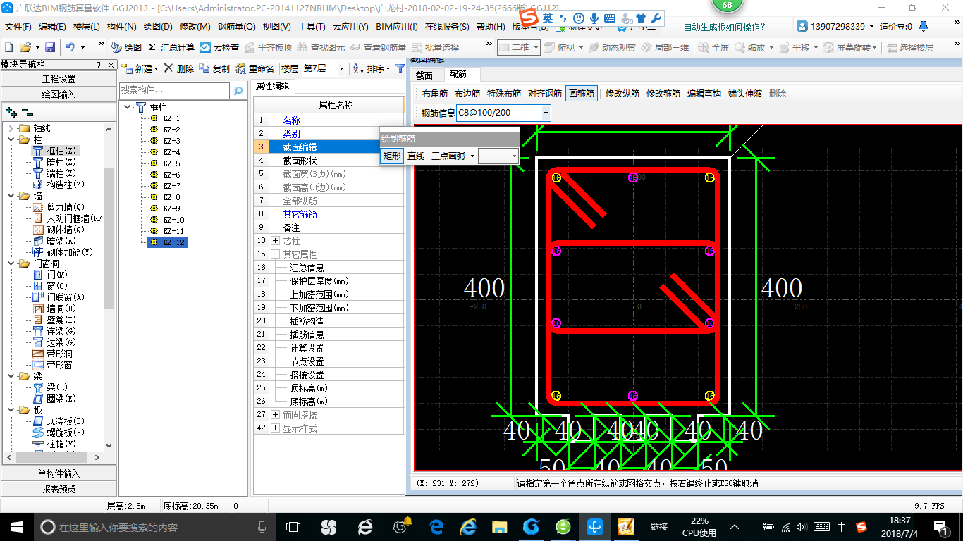963x541 pixels.
Task: Open 查看钢筋量 rebar quantity view
Action: coord(378,47)
